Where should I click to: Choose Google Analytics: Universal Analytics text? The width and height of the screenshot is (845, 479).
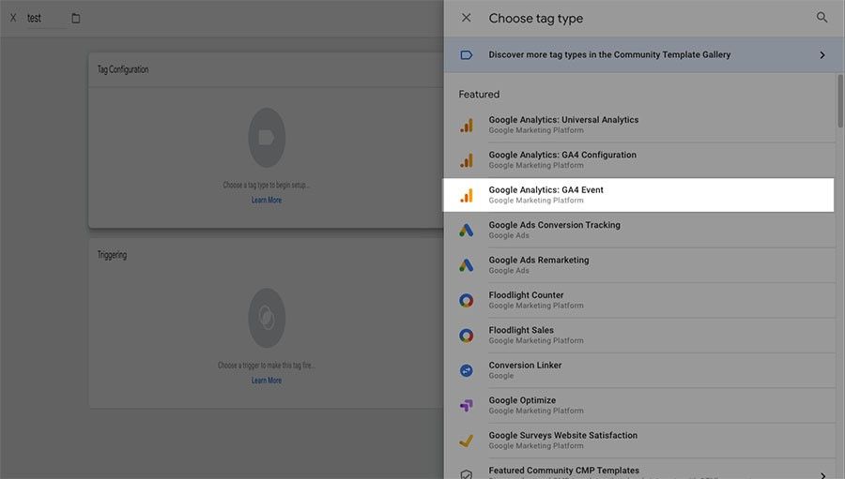tap(563, 119)
